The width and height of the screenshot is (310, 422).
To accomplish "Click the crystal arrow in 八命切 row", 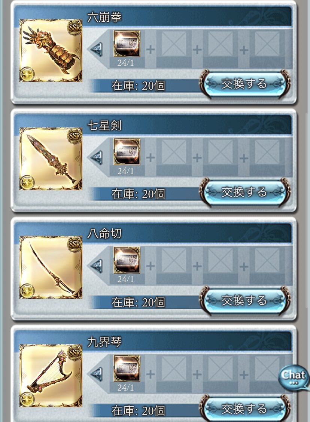I will point(97,266).
